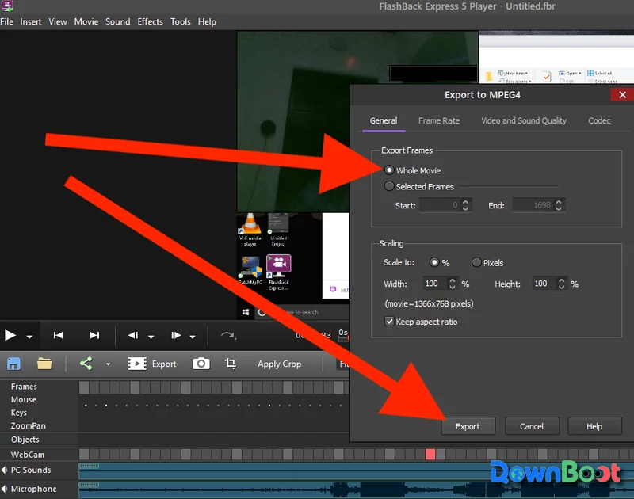The width and height of the screenshot is (634, 499).
Task: Click the blue Save disk icon
Action: tap(13, 364)
